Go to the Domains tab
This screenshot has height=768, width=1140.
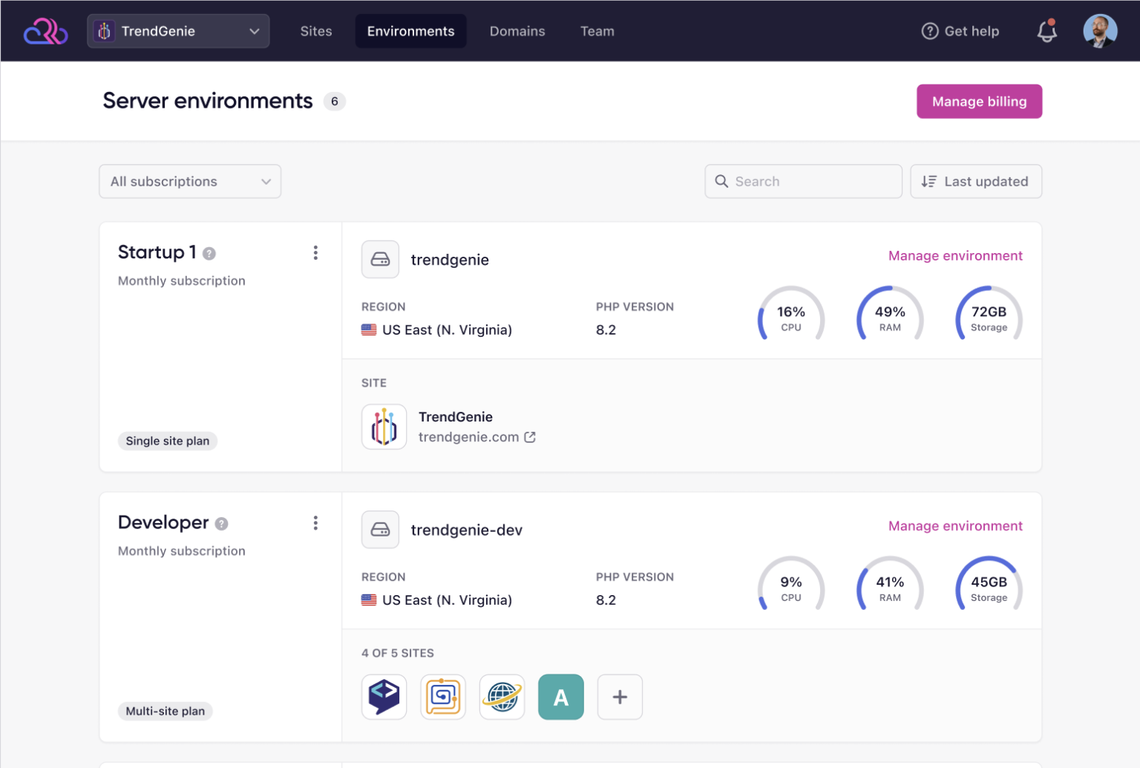(x=517, y=31)
